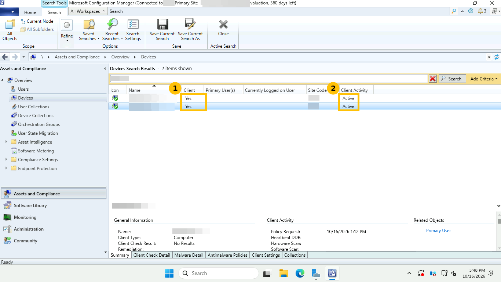
Task: Clear the search with the red X button
Action: click(433, 79)
